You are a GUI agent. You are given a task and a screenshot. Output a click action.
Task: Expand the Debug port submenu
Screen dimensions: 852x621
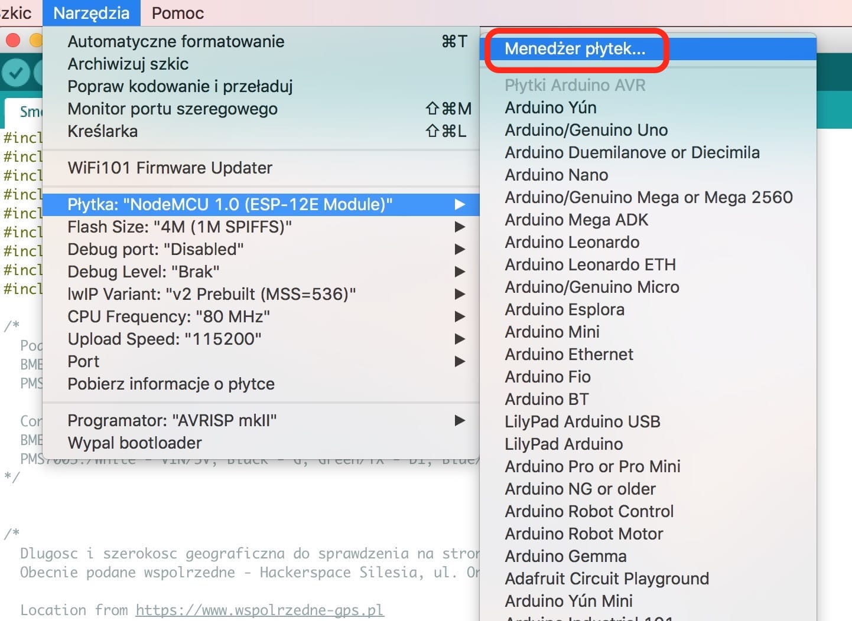click(261, 249)
